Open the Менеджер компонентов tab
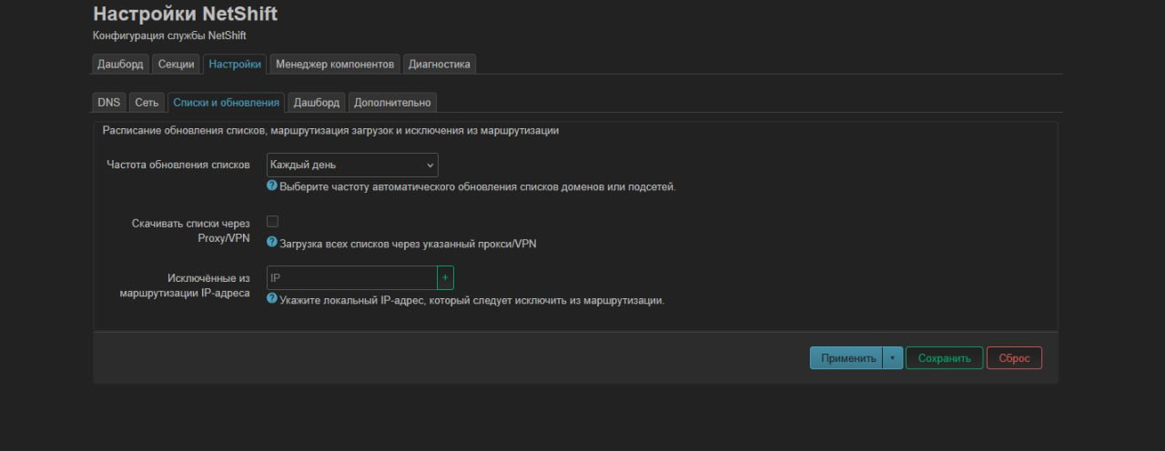1165x451 pixels. (335, 65)
